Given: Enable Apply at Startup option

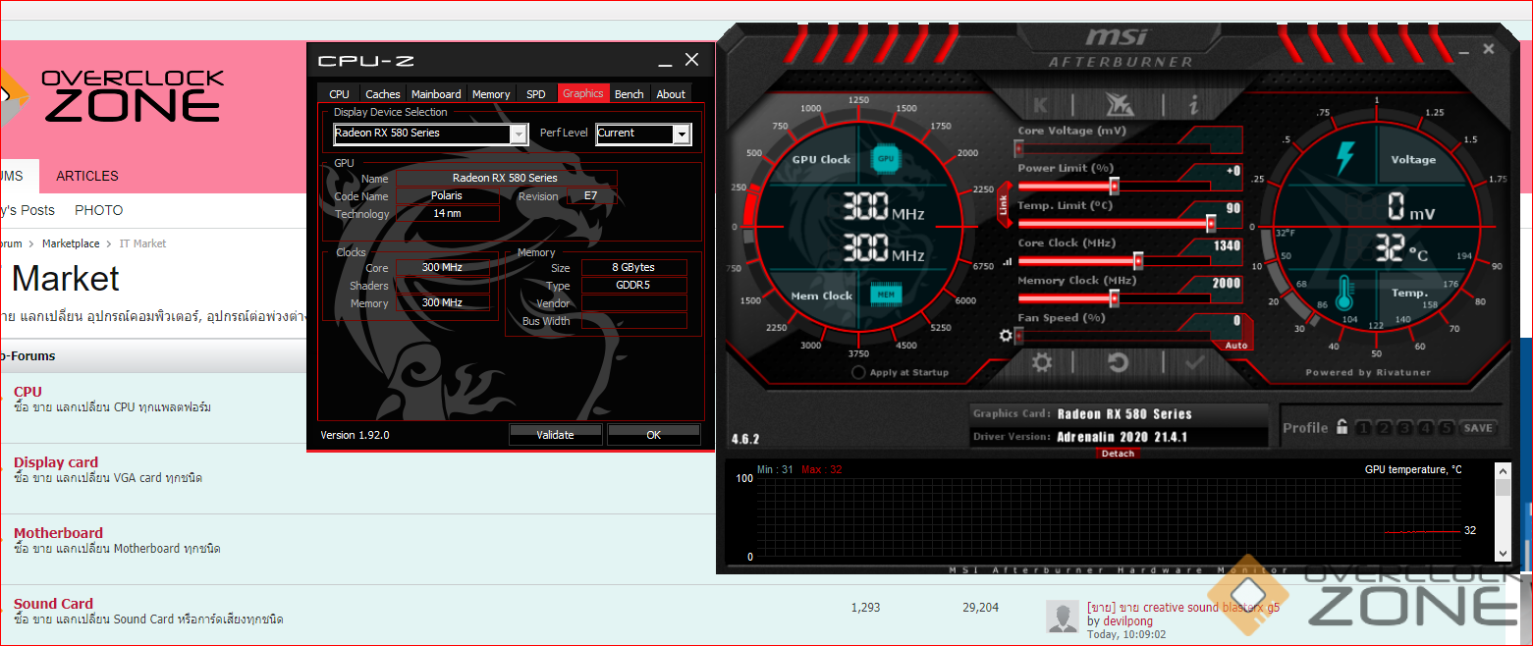Looking at the screenshot, I should [x=859, y=372].
